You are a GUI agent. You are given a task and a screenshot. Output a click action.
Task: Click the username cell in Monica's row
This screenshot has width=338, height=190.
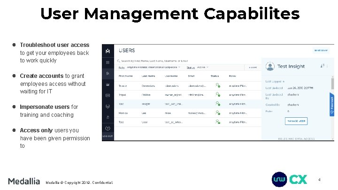[168, 113]
